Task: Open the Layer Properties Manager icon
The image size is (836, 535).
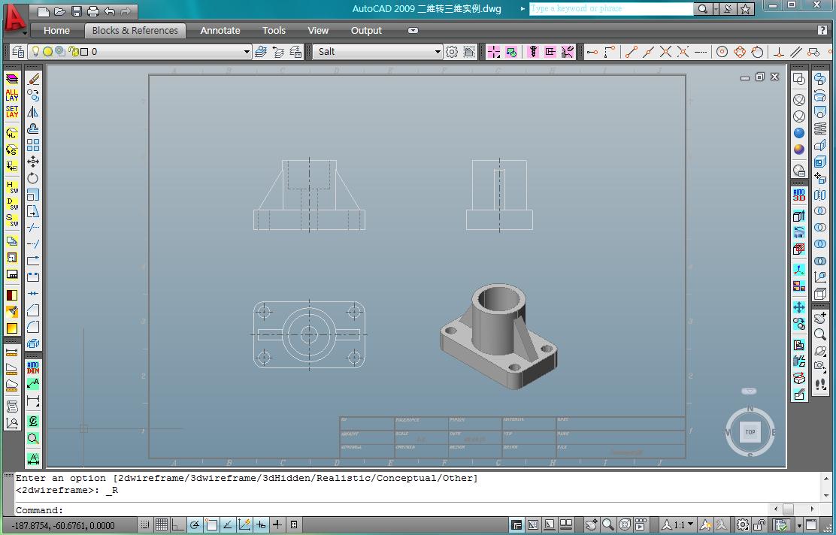Action: [18, 52]
